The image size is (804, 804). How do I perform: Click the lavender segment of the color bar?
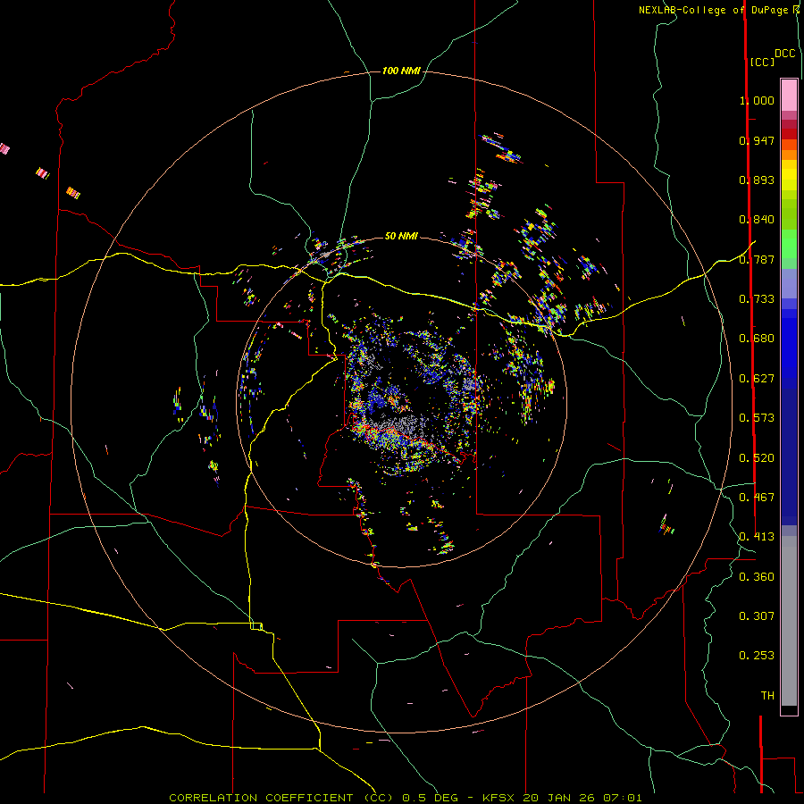click(789, 283)
